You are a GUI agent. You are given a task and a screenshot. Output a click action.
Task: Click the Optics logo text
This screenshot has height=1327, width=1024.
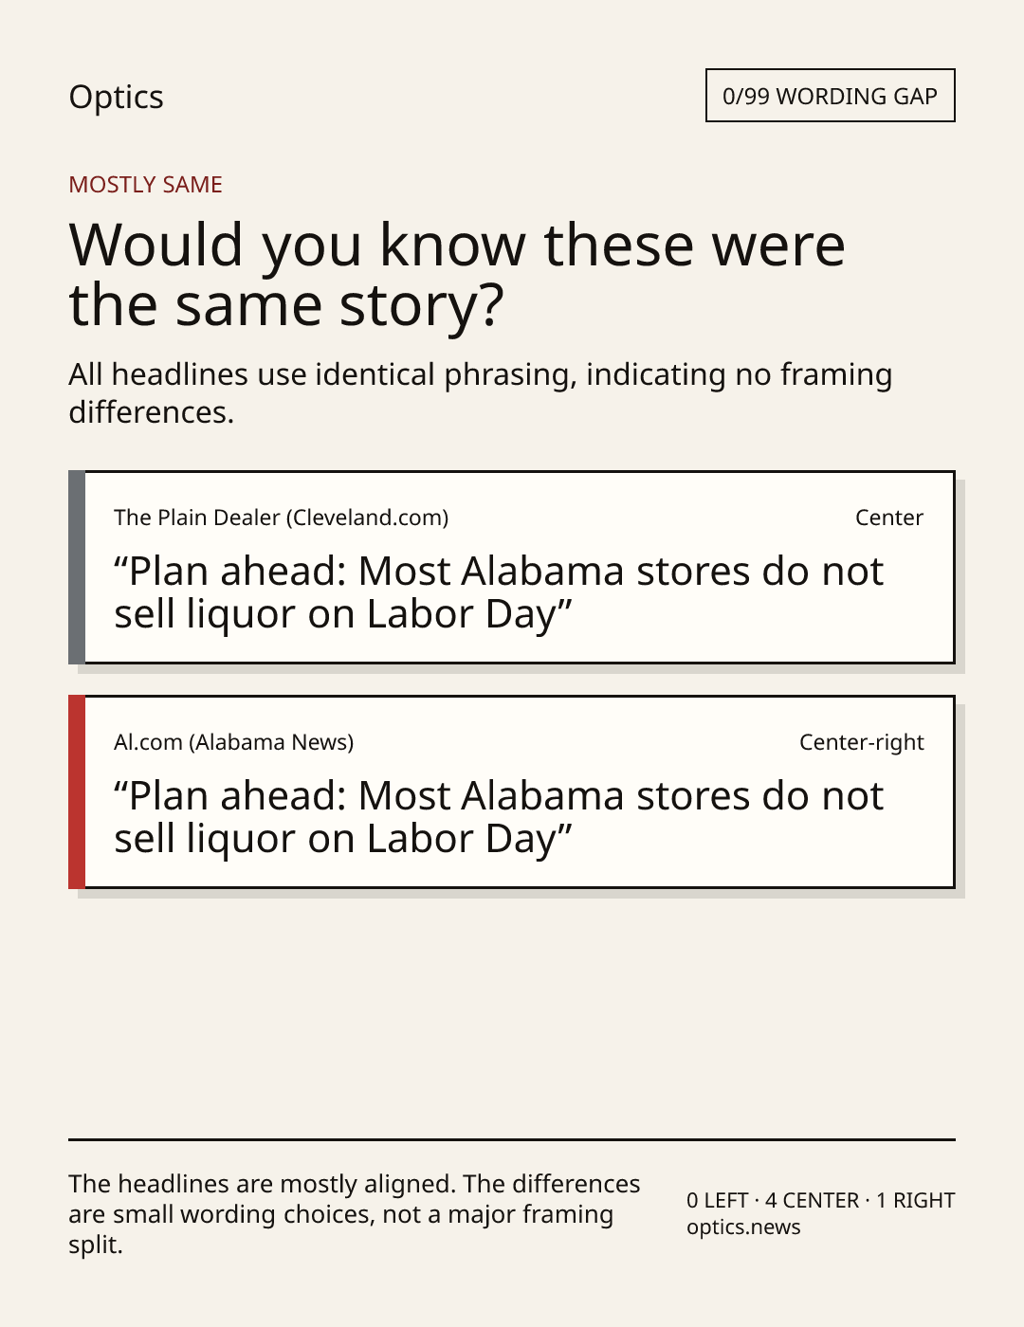[x=116, y=97]
